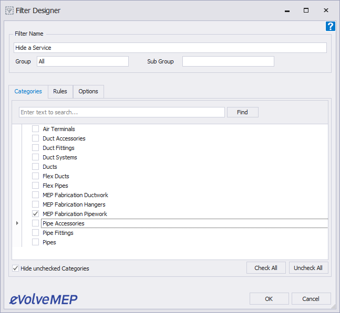The height and width of the screenshot is (313, 340).
Task: Select the Categories tab
Action: click(x=28, y=91)
